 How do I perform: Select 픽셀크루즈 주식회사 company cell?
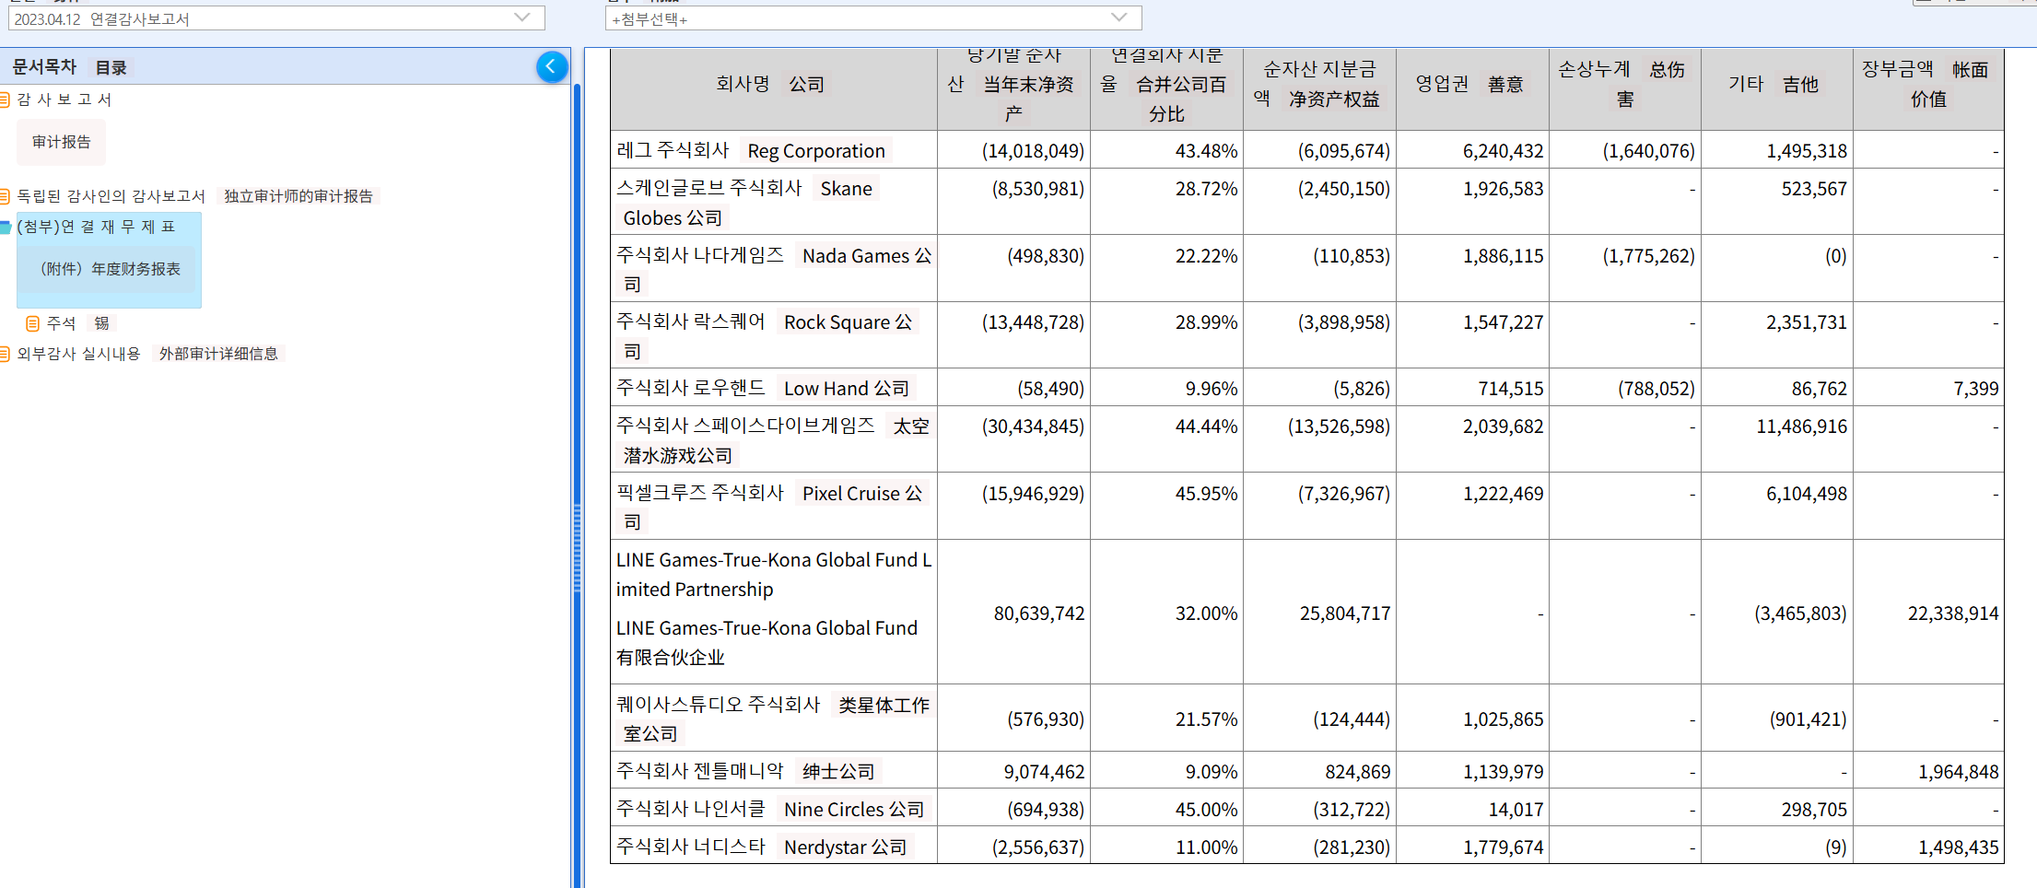774,507
